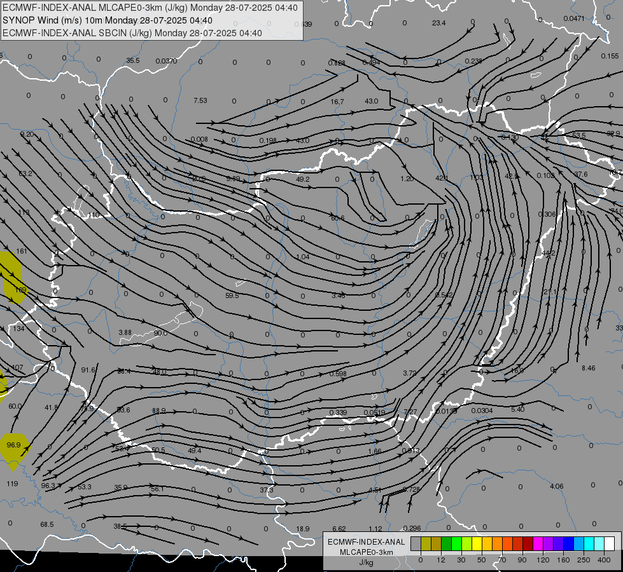
Task: Click the map value 56.1
Action: [157, 489]
